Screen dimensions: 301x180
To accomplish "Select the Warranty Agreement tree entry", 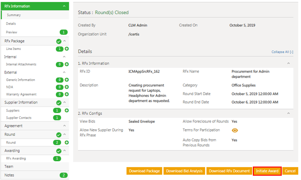I will tap(21, 94).
